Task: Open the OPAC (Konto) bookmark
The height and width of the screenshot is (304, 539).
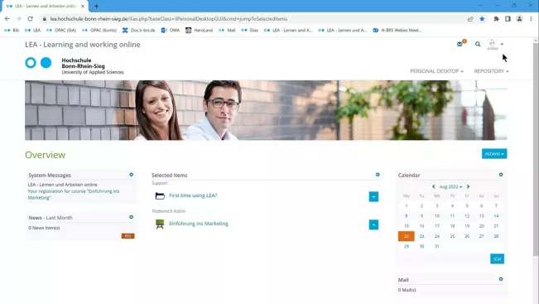Action: tap(99, 31)
